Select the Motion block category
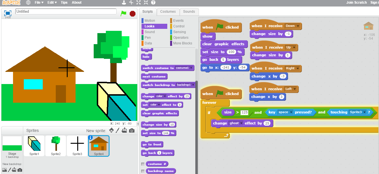Viewport: 379px width, 174px height. (x=150, y=20)
